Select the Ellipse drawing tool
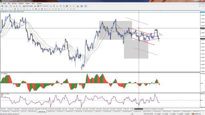 click(36, 9)
